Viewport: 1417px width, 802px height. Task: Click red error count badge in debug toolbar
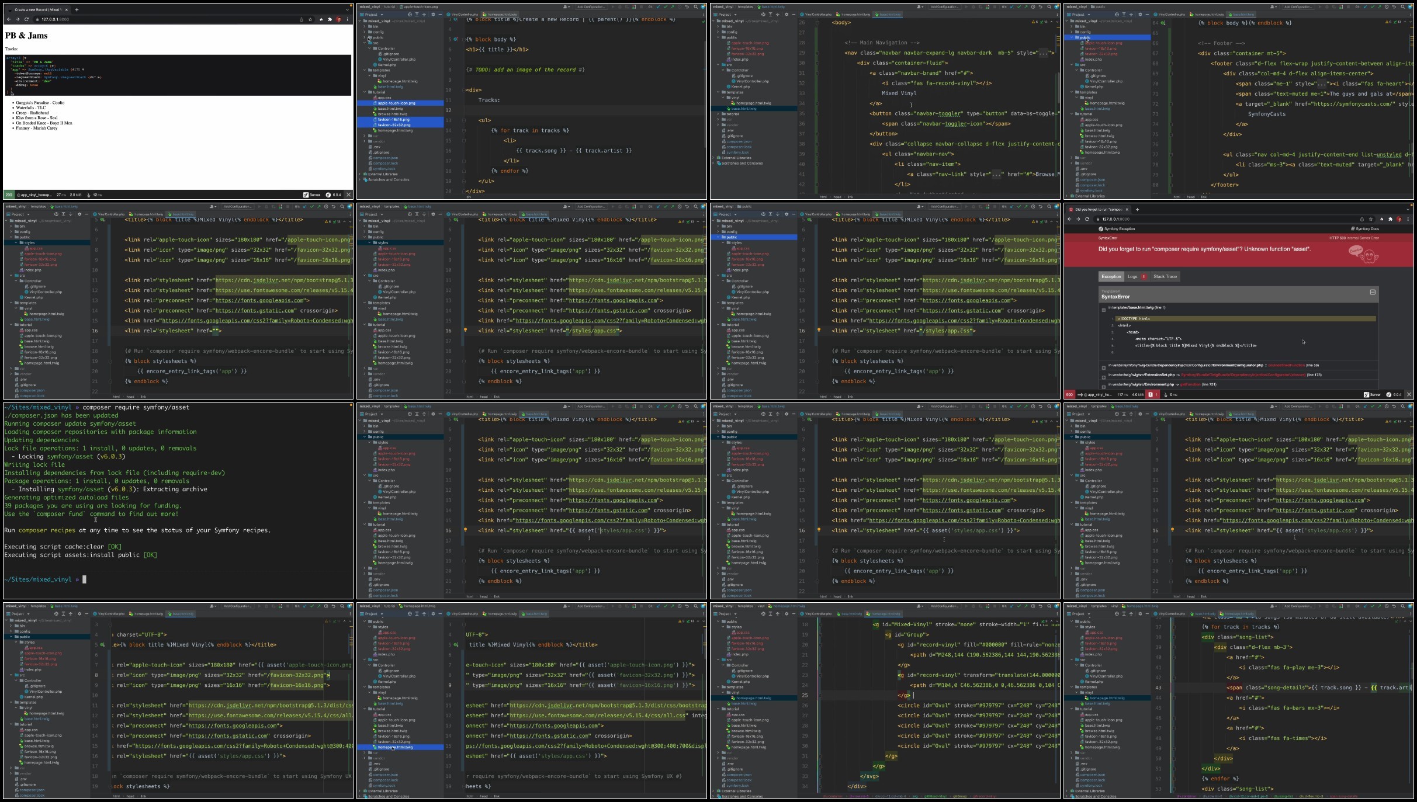pyautogui.click(x=1153, y=394)
